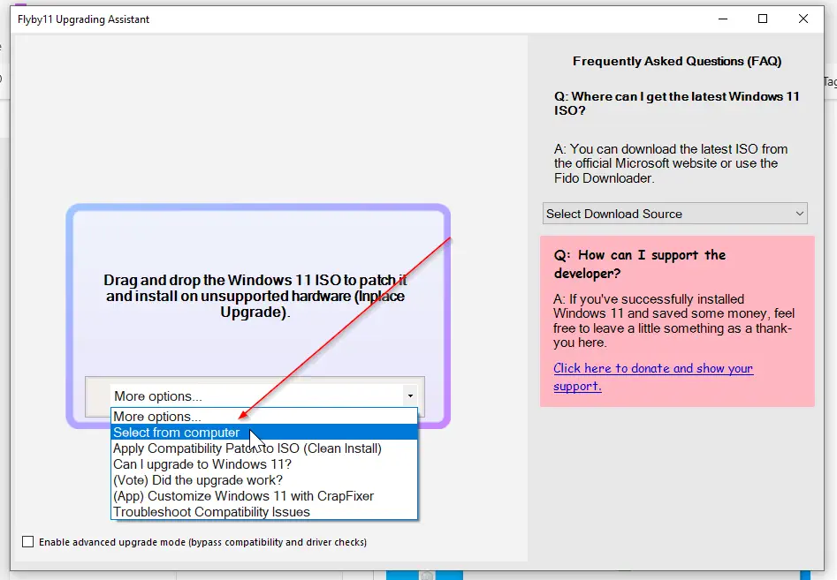
Task: Click the 'Flyby11 Upgrading Assistant' window title
Action: [83, 19]
